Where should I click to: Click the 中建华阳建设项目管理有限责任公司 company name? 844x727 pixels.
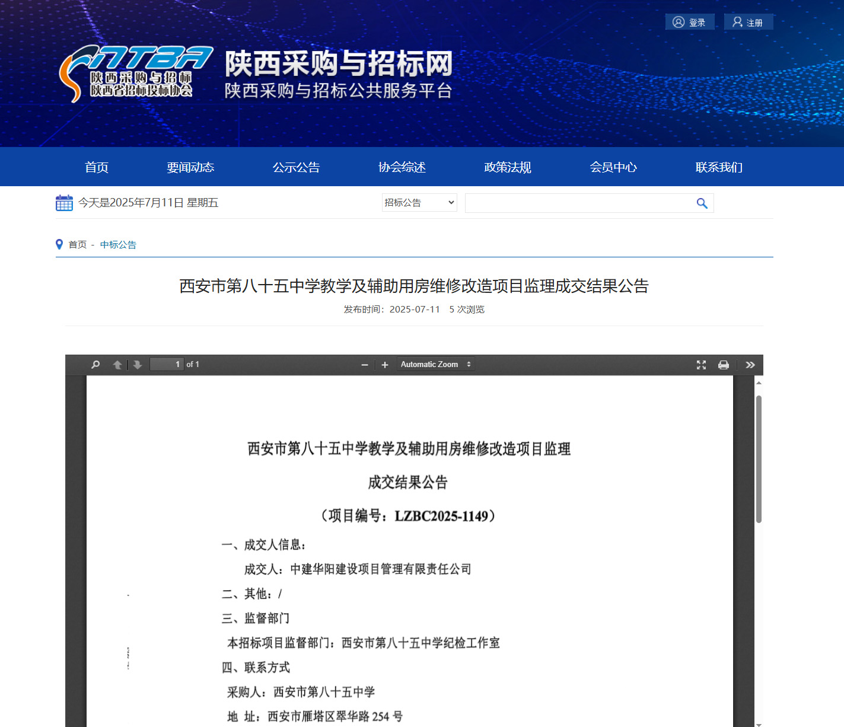pyautogui.click(x=381, y=569)
